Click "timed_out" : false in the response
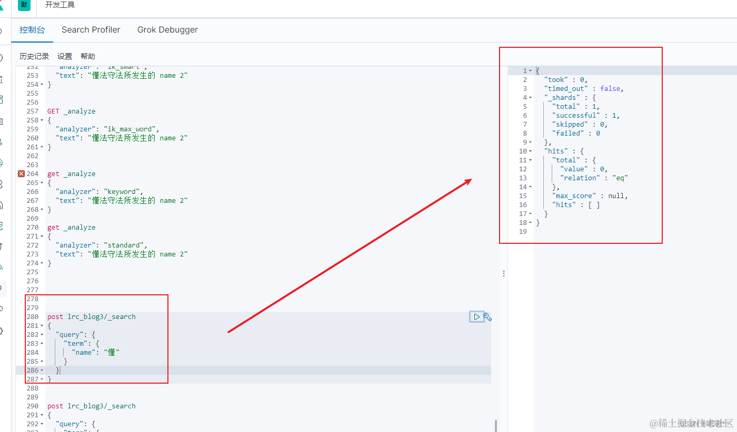The image size is (737, 432). [x=584, y=89]
